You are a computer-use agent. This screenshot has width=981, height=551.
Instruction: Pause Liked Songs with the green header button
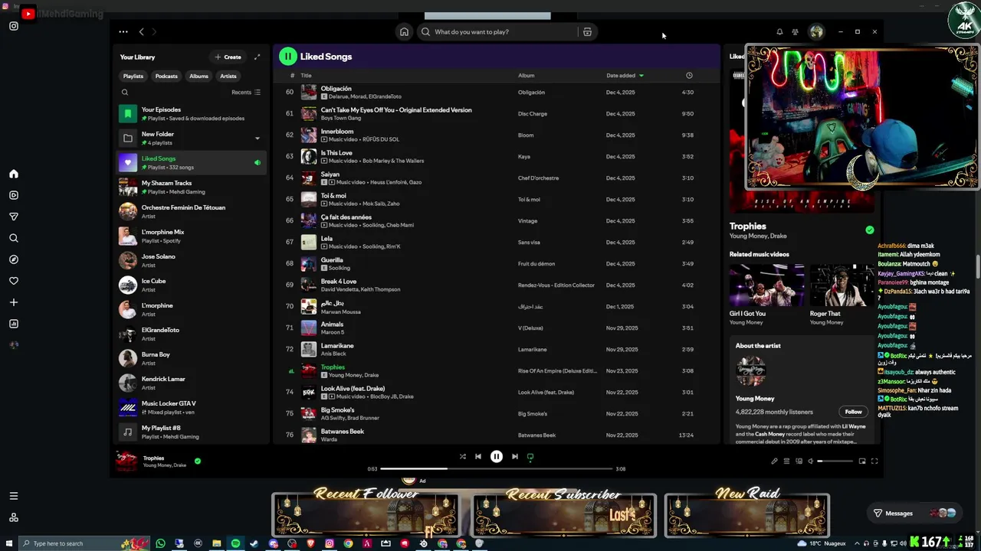[287, 56]
